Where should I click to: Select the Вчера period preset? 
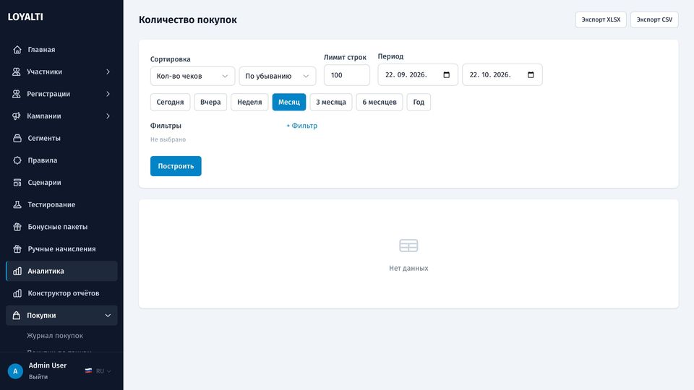[x=210, y=102]
